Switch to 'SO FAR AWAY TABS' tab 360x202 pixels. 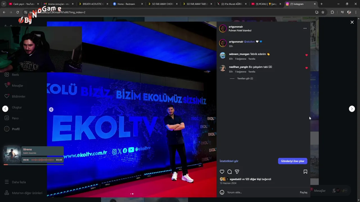[197, 4]
